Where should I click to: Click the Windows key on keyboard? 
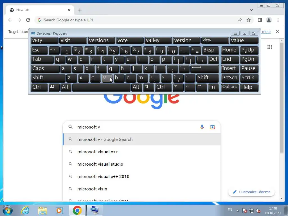pyautogui.click(x=54, y=87)
